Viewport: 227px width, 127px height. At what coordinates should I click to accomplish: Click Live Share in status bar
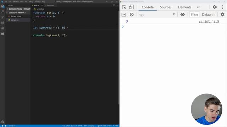12,126
